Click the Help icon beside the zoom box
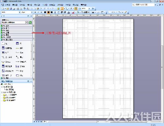 click(93, 9)
